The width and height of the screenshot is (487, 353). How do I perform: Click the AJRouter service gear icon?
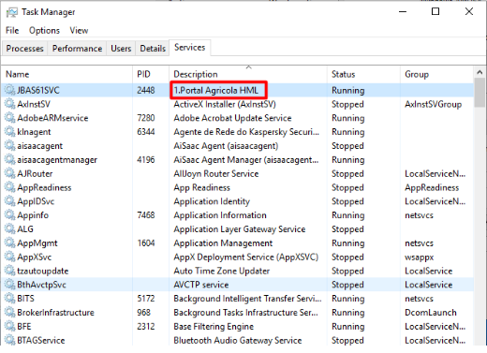click(x=9, y=173)
